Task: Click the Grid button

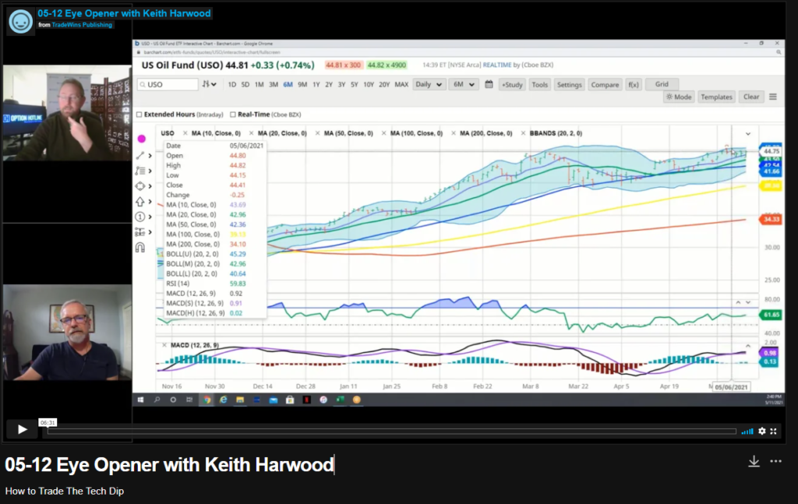Action: [x=662, y=84]
